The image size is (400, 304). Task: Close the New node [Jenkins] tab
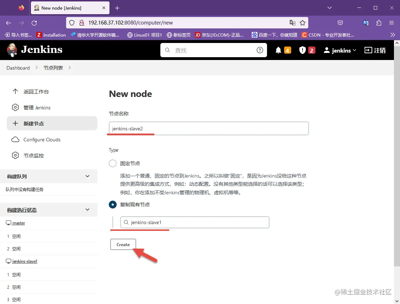point(104,8)
